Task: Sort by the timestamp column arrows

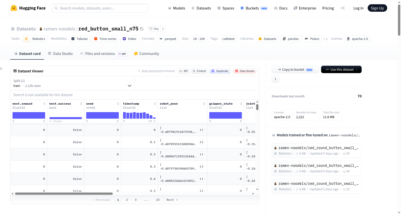Action: tap(155, 104)
